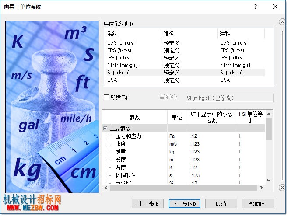This screenshot has height=216, width=288.
Task: Click the horizontal scrollbar thumb
Action: tap(183, 188)
